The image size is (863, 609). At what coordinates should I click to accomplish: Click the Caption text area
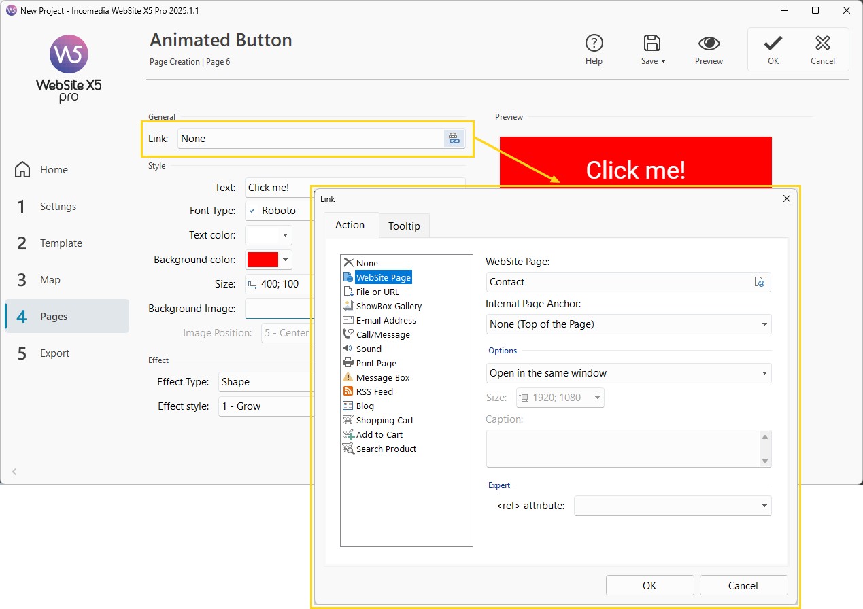coord(623,449)
